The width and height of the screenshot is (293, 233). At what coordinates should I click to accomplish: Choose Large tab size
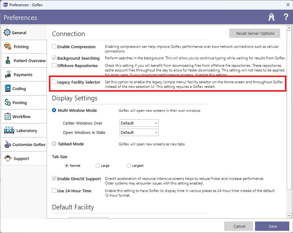(97, 166)
